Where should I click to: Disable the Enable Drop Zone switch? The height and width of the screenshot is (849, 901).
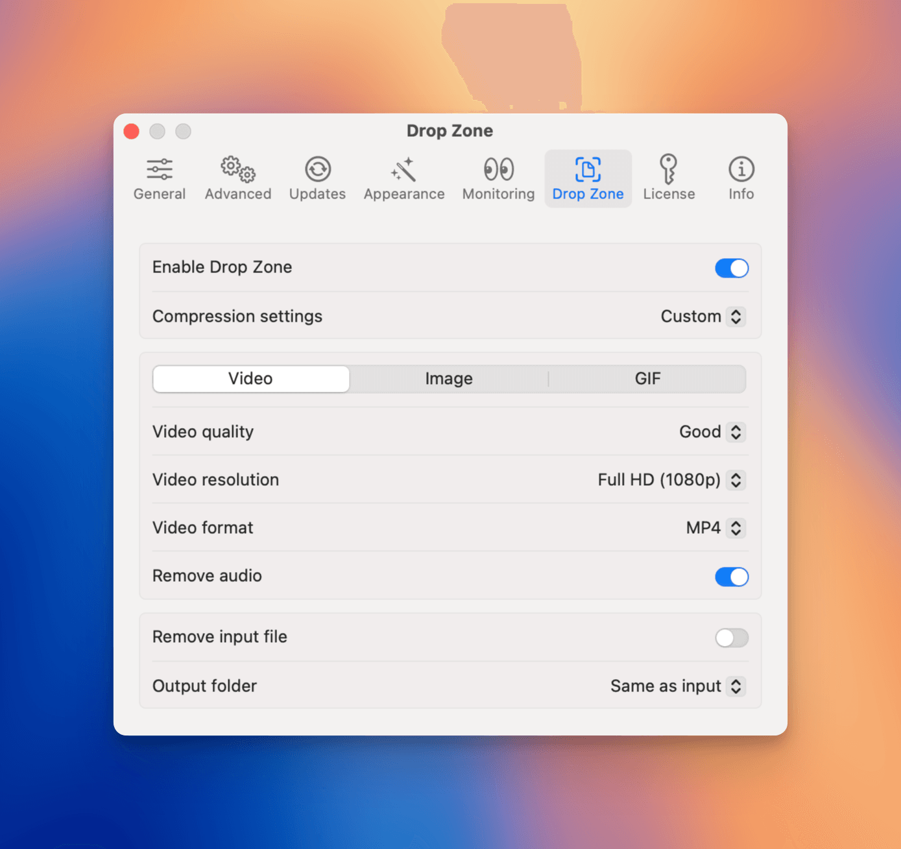pos(731,268)
